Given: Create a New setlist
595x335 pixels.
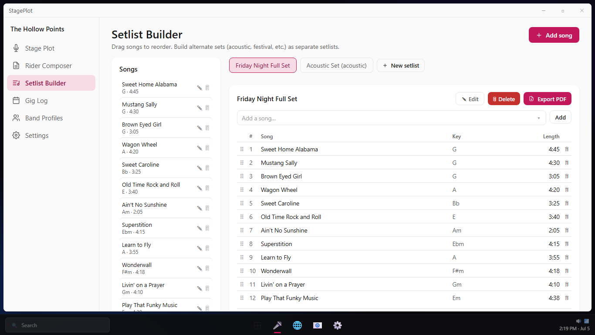Looking at the screenshot, I should (401, 65).
